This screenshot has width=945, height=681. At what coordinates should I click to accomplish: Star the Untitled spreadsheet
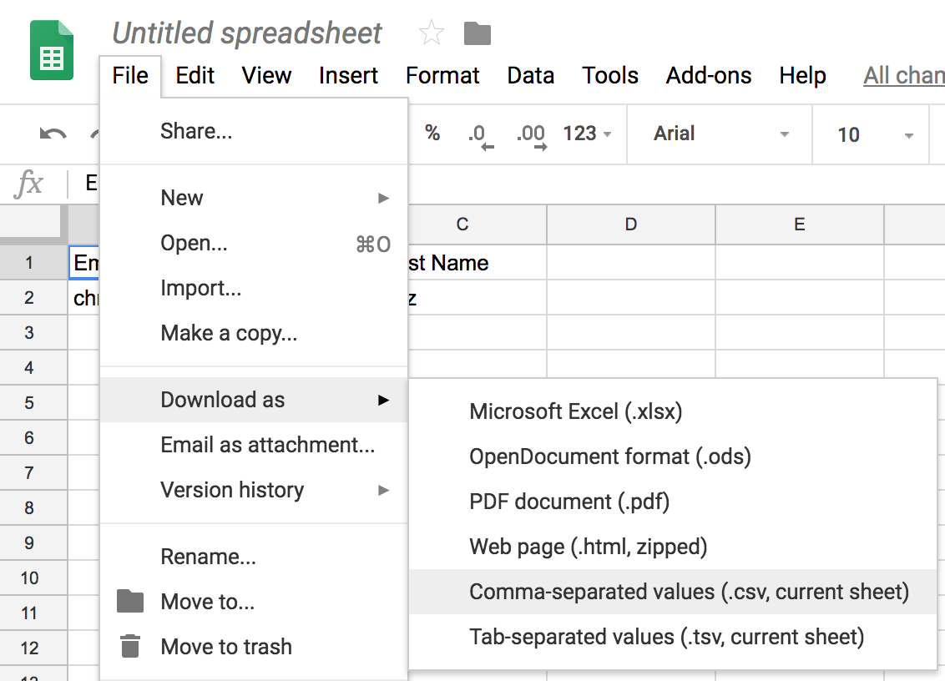pos(432,33)
